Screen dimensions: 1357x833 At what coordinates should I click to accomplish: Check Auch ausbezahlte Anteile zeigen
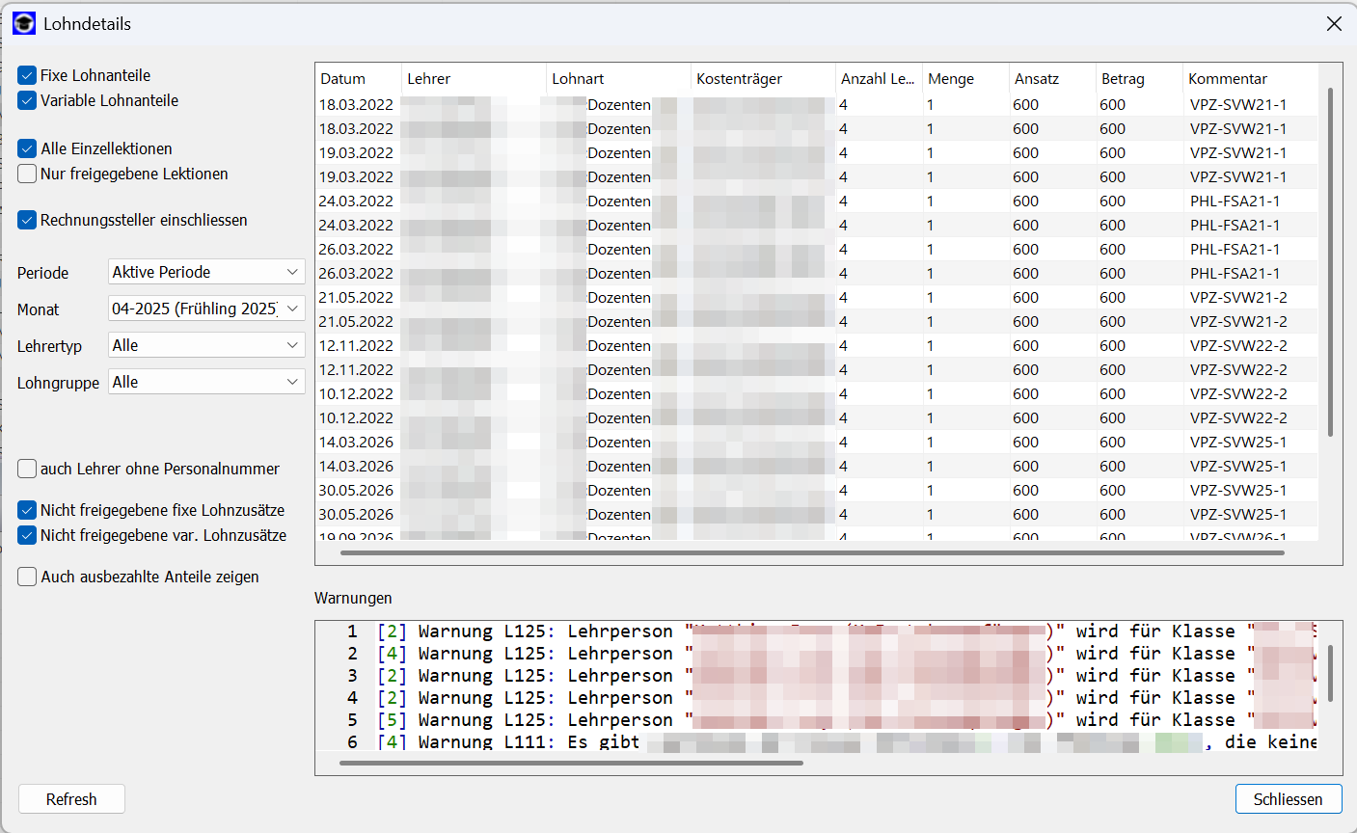[x=27, y=577]
